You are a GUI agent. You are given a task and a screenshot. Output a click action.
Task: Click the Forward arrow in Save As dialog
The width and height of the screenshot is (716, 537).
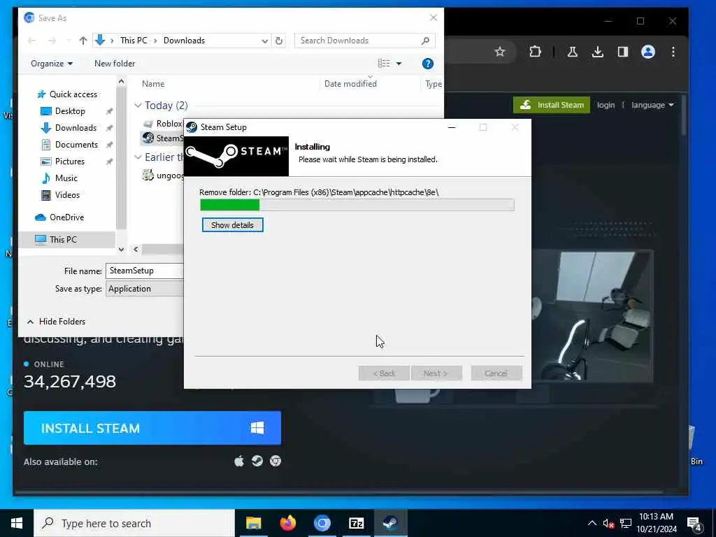(x=52, y=41)
